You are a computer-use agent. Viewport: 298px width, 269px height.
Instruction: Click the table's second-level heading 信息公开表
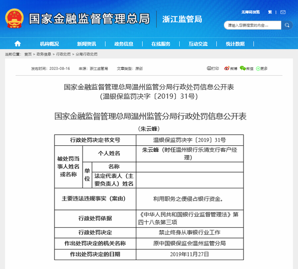(x=150, y=116)
